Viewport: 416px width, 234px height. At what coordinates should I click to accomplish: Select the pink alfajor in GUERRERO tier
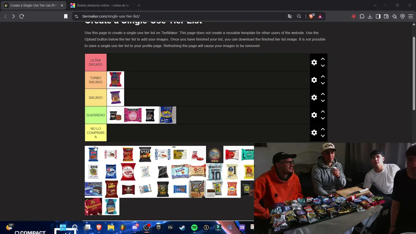pyautogui.click(x=133, y=115)
